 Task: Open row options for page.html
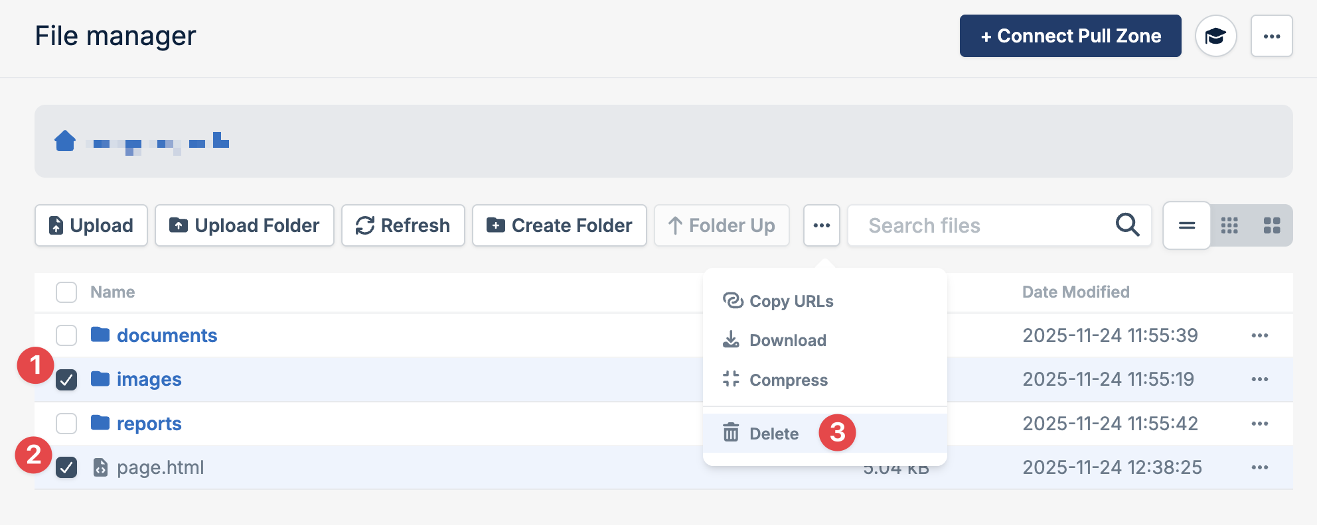click(x=1260, y=467)
